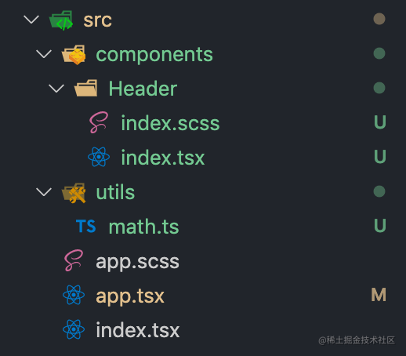
Task: Click the utils folder tools icon
Action: click(x=74, y=193)
